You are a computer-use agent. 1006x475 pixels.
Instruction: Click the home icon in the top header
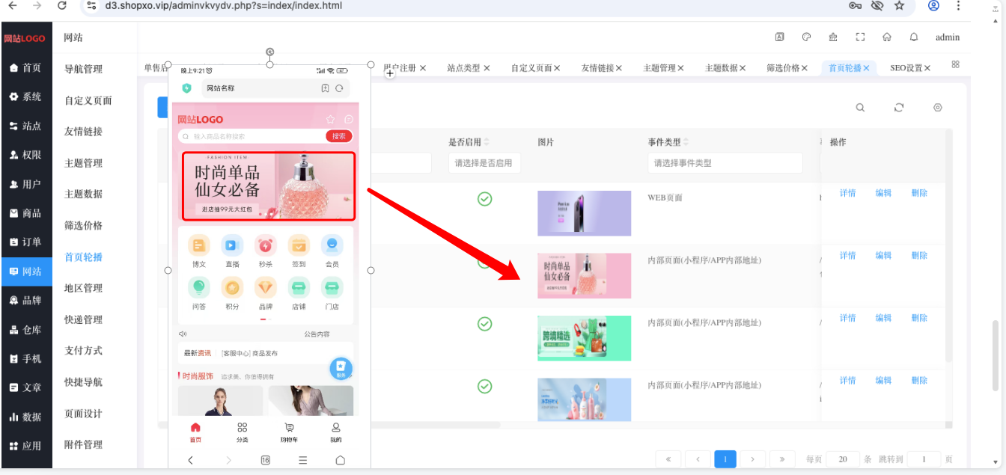(887, 37)
